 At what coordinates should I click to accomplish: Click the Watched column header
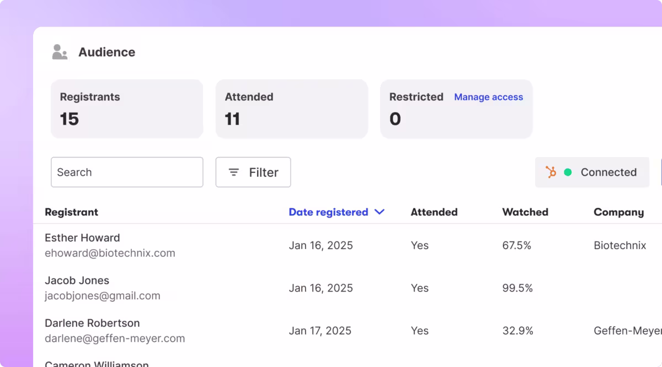click(x=525, y=212)
